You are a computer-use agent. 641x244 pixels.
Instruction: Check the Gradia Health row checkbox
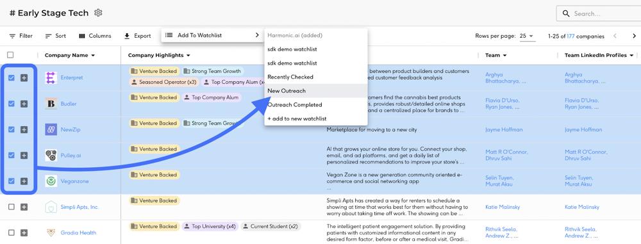pos(12,232)
